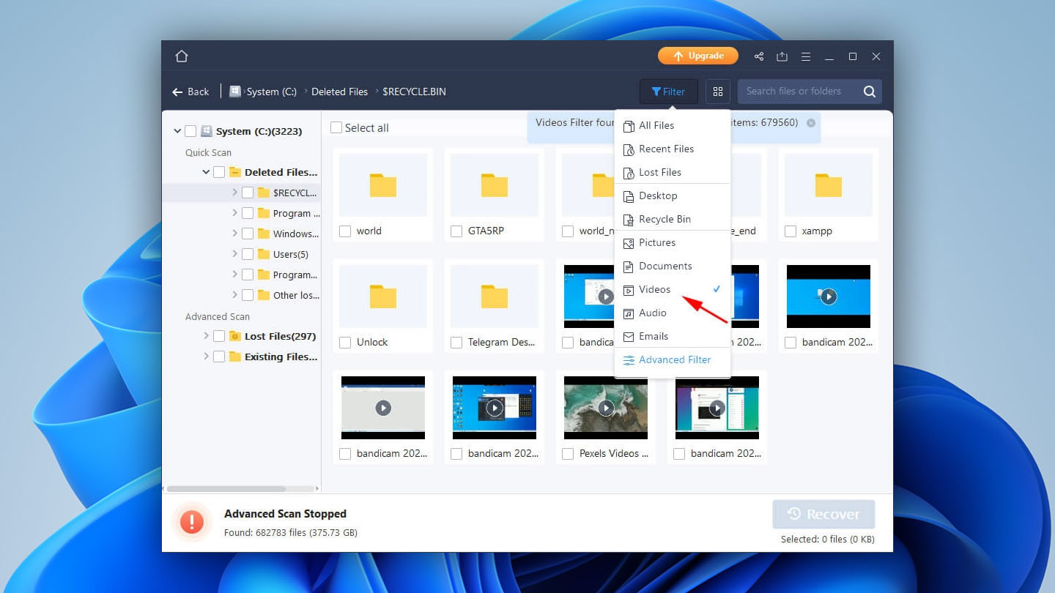Viewport: 1055px width, 593px height.
Task: Focus the Search files or folders field
Action: pyautogui.click(x=799, y=92)
